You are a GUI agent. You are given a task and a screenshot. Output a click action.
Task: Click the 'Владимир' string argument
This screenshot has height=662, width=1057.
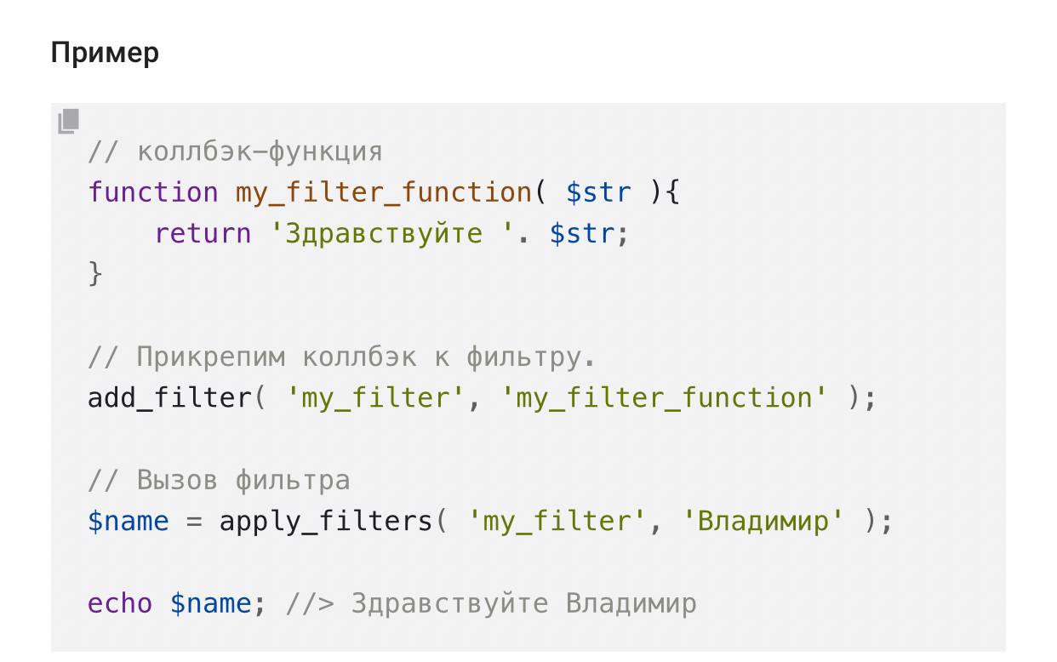[x=763, y=521]
